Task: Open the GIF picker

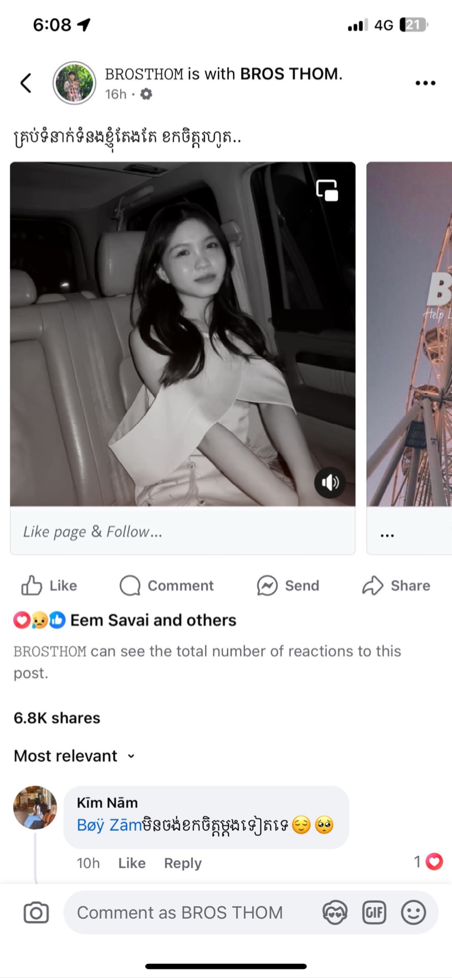Action: [374, 912]
